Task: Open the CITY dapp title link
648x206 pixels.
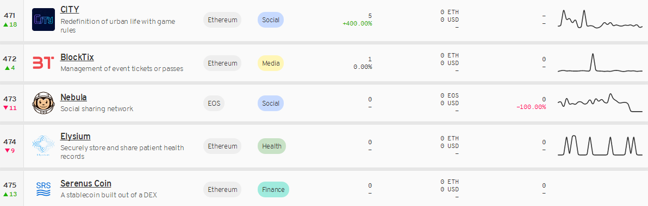Action: (70, 9)
